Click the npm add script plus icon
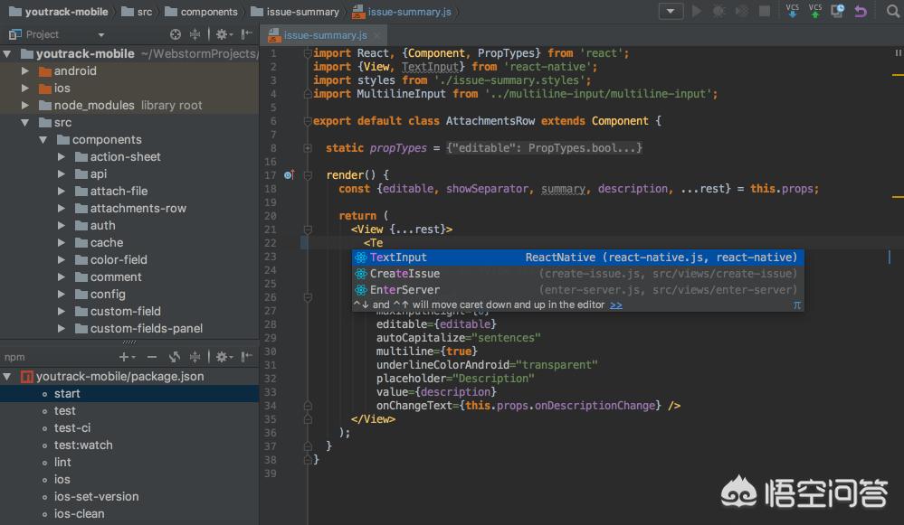This screenshot has width=904, height=525. [x=127, y=357]
